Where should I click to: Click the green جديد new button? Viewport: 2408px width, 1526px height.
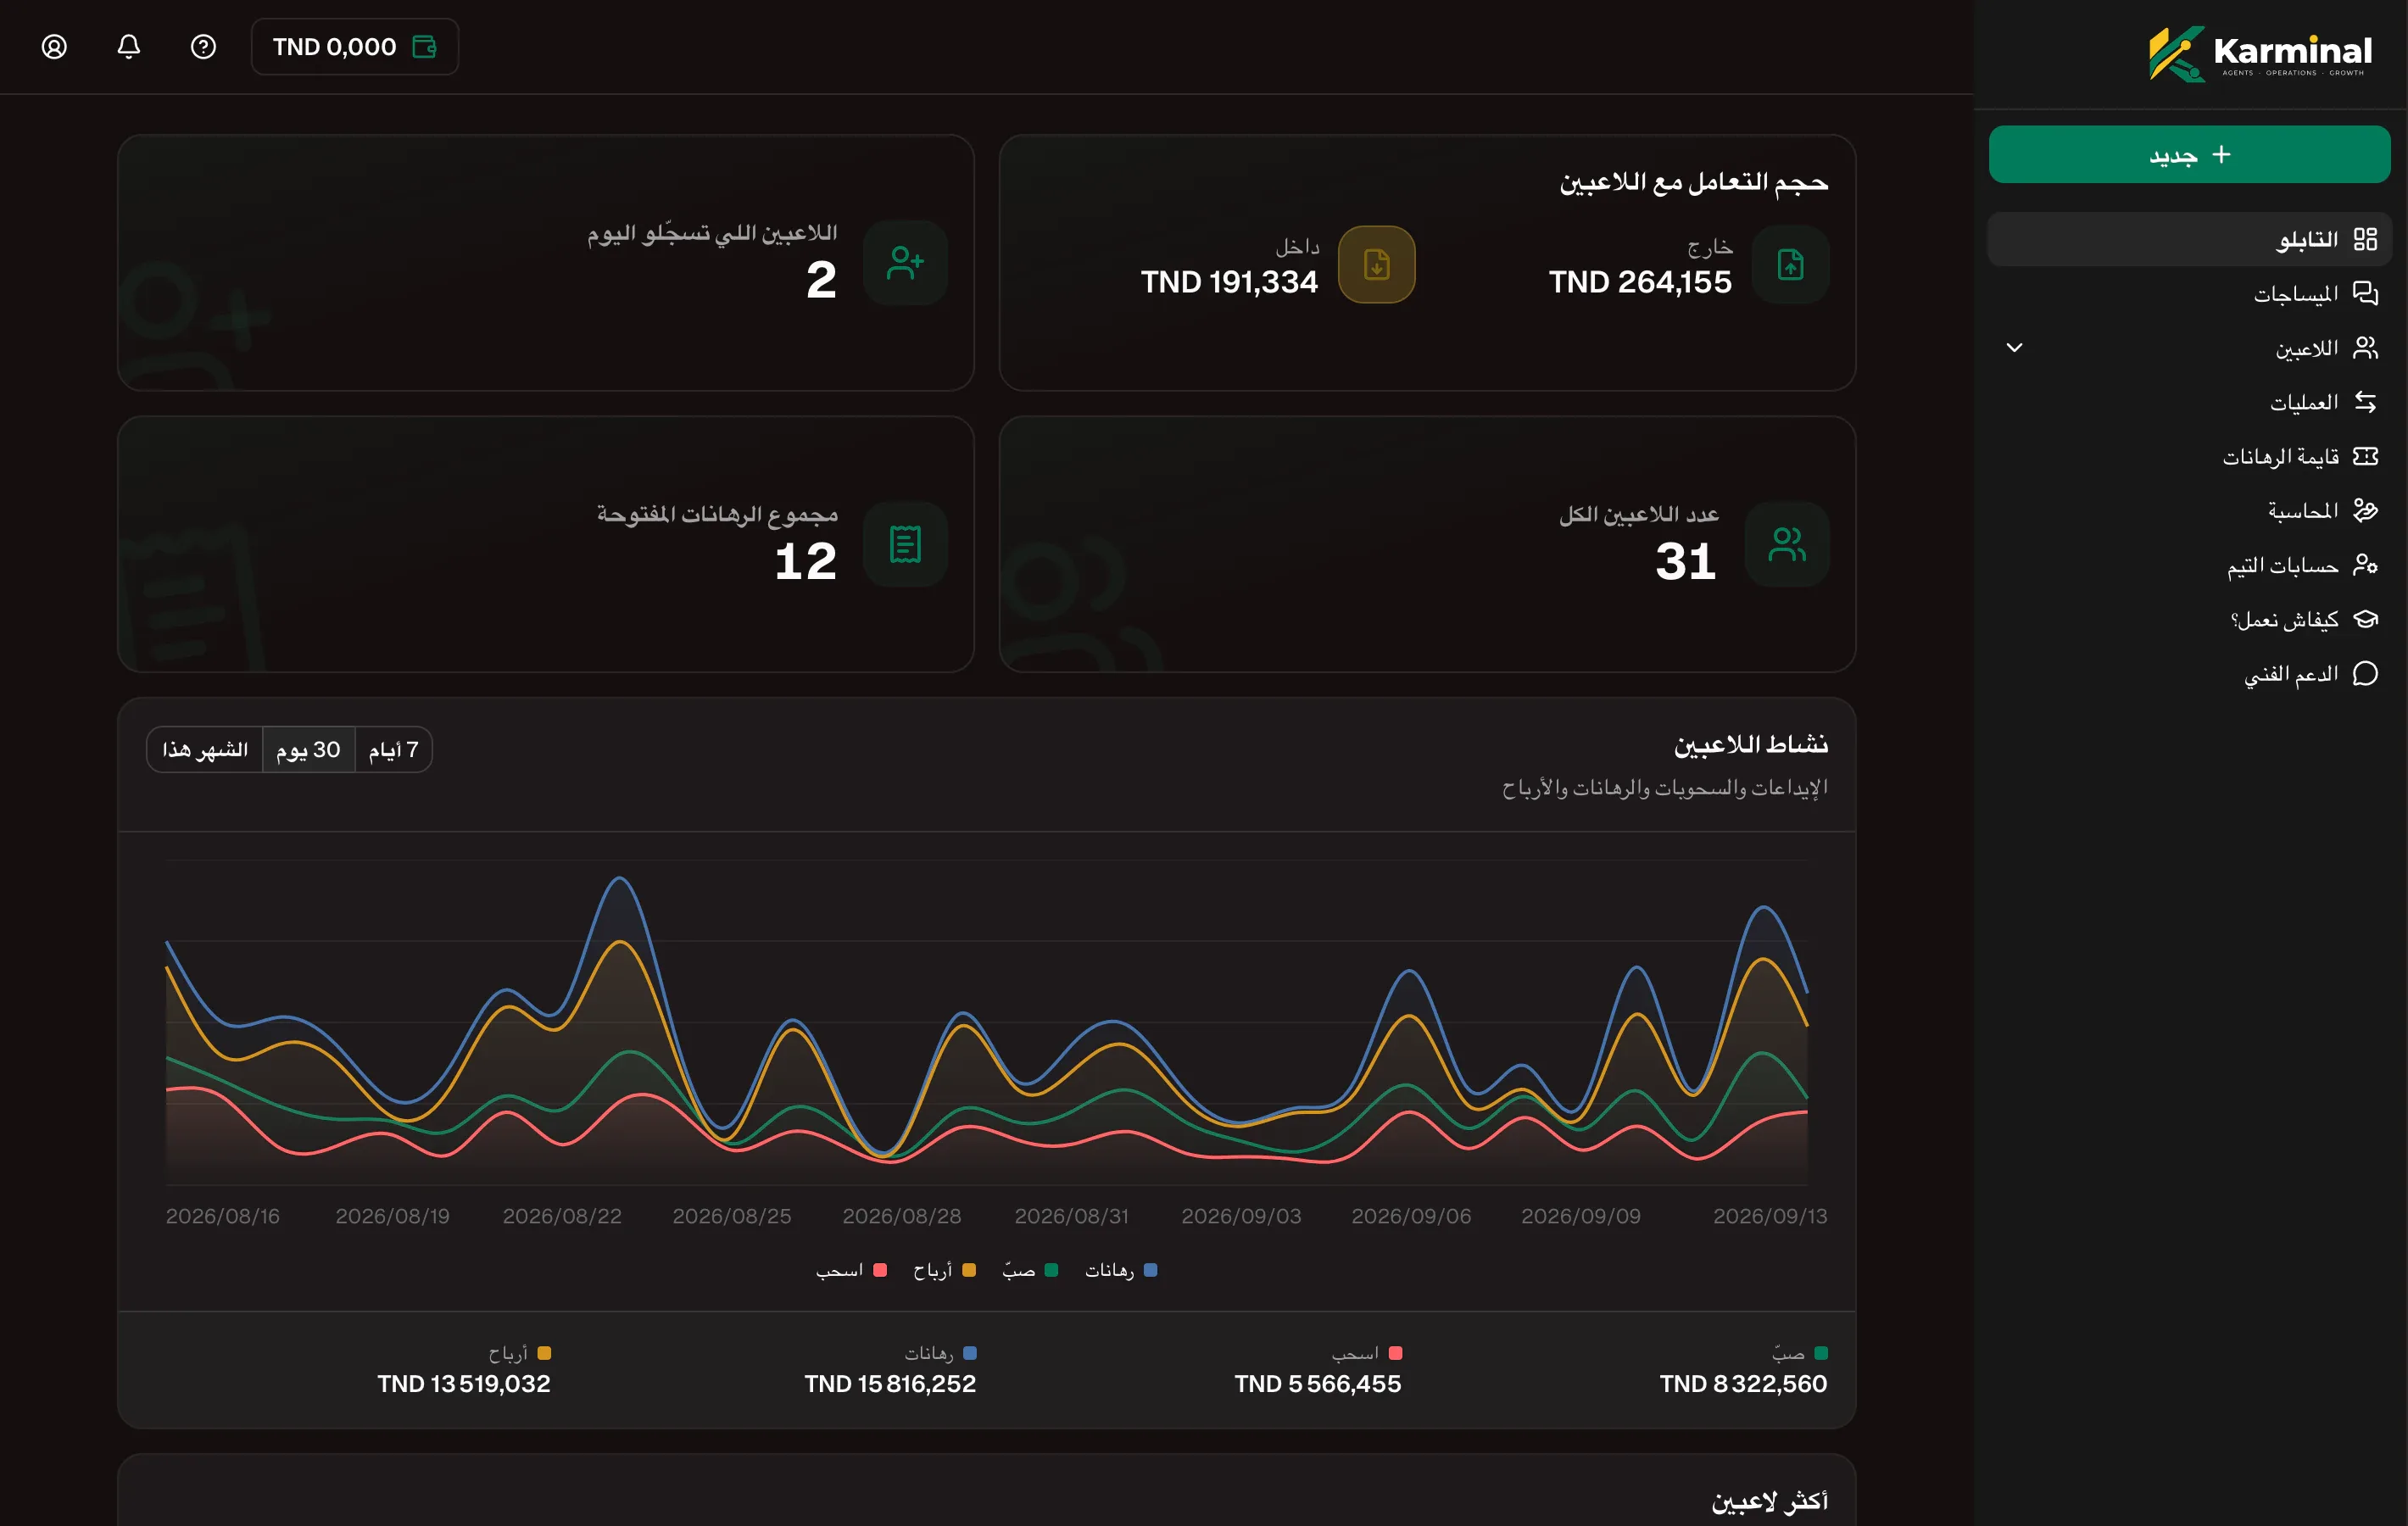click(x=2189, y=154)
